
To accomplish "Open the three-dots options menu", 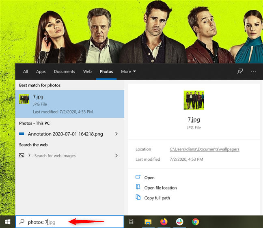I will coord(253,71).
